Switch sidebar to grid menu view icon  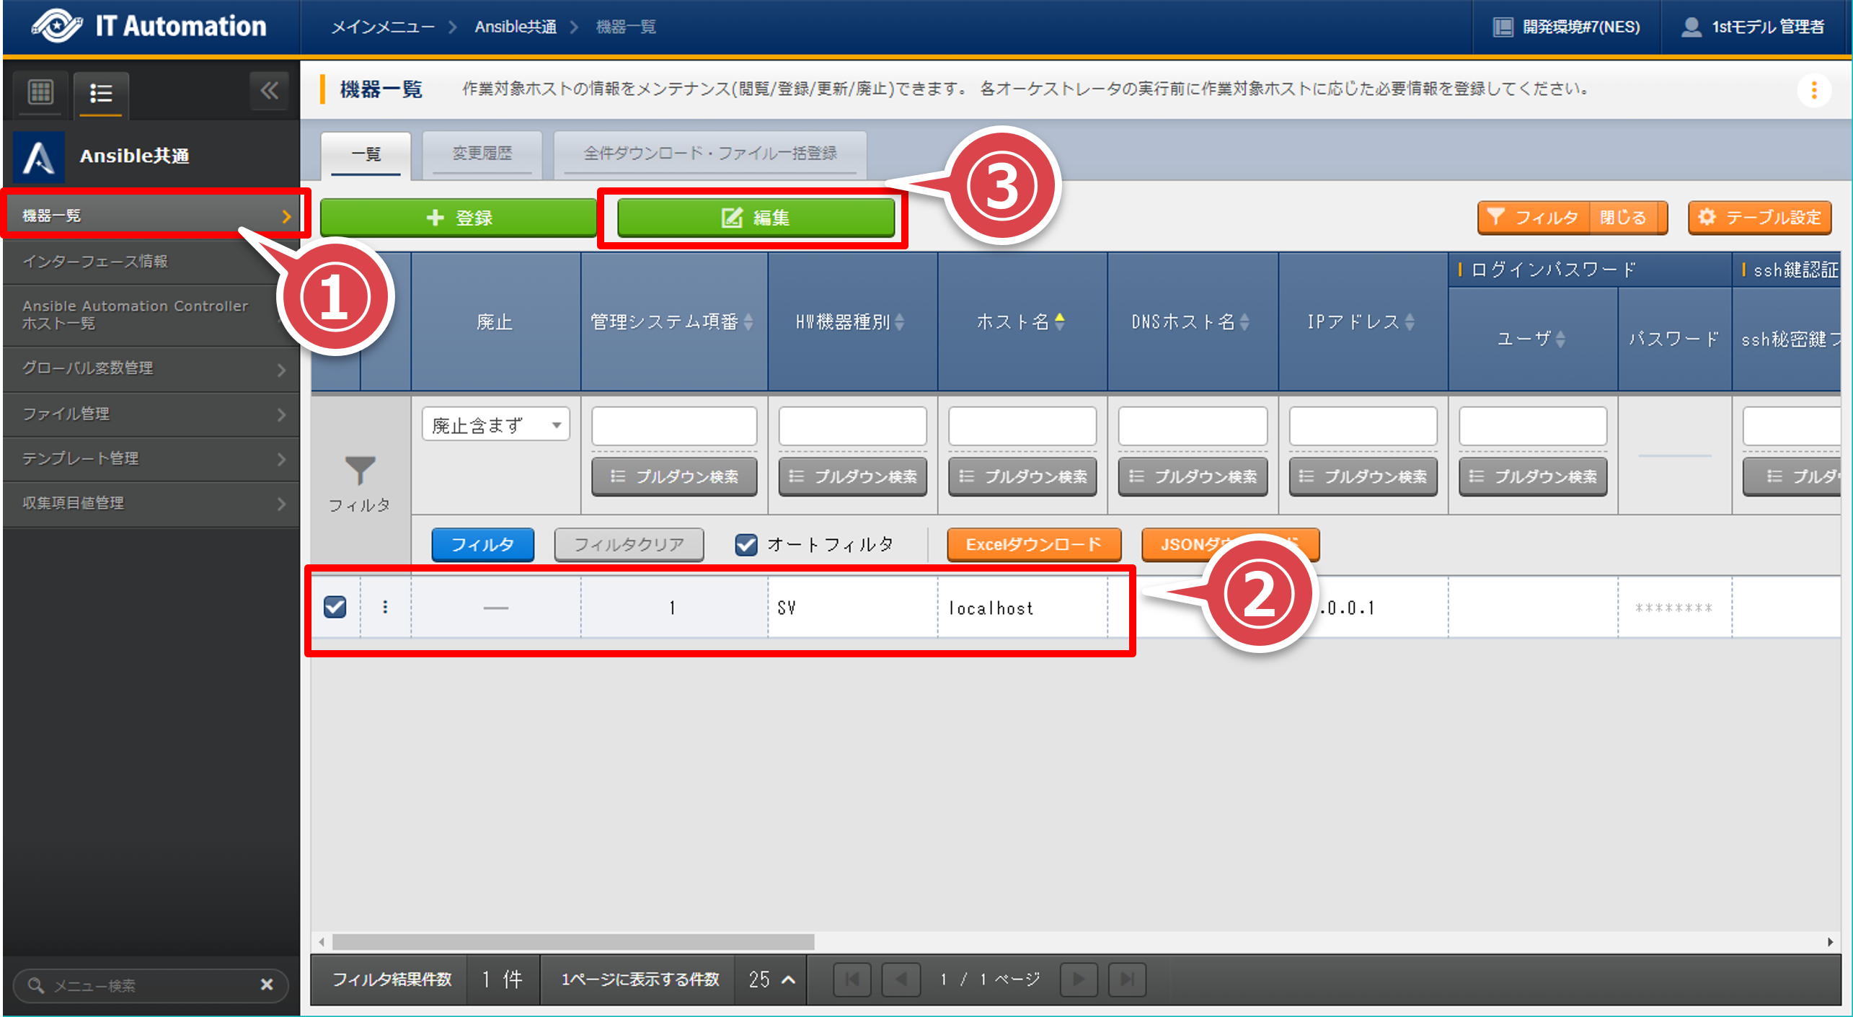click(40, 92)
